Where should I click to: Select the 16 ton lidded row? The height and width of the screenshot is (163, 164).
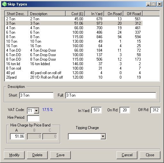(x=74, y=64)
